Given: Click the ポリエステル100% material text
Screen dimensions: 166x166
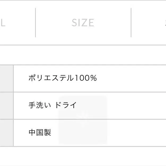Looking at the screenshot, I should (62, 78).
